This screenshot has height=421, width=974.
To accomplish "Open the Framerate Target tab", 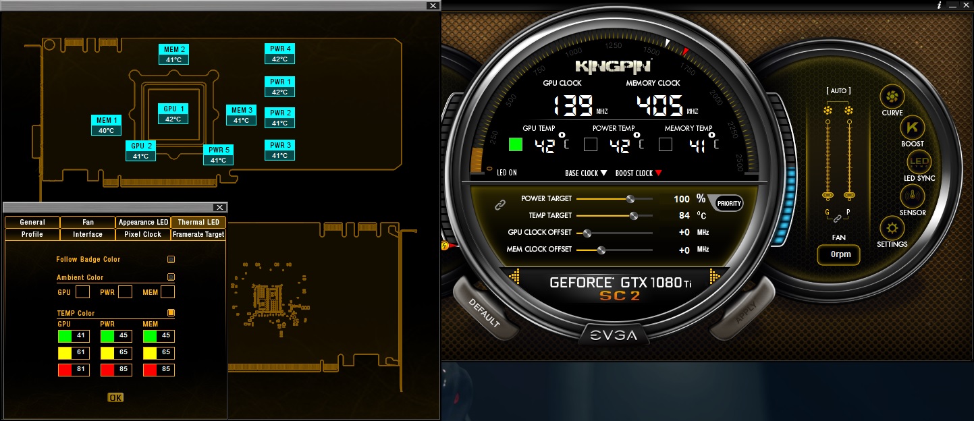I will click(198, 234).
